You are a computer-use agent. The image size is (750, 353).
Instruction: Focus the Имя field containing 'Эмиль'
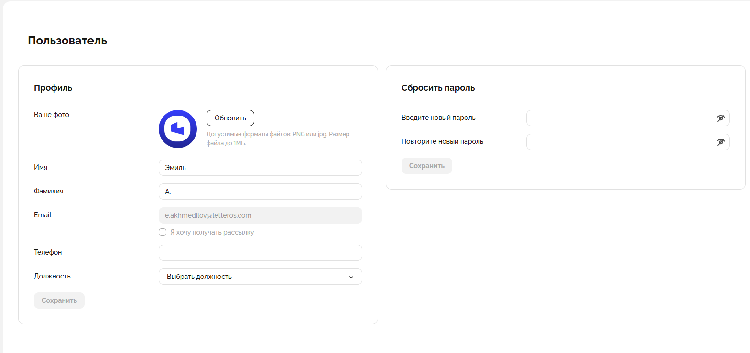[260, 168]
